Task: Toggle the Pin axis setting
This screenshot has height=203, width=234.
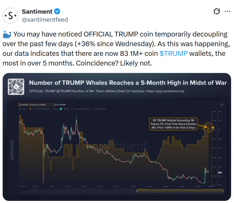Action: 71,109
